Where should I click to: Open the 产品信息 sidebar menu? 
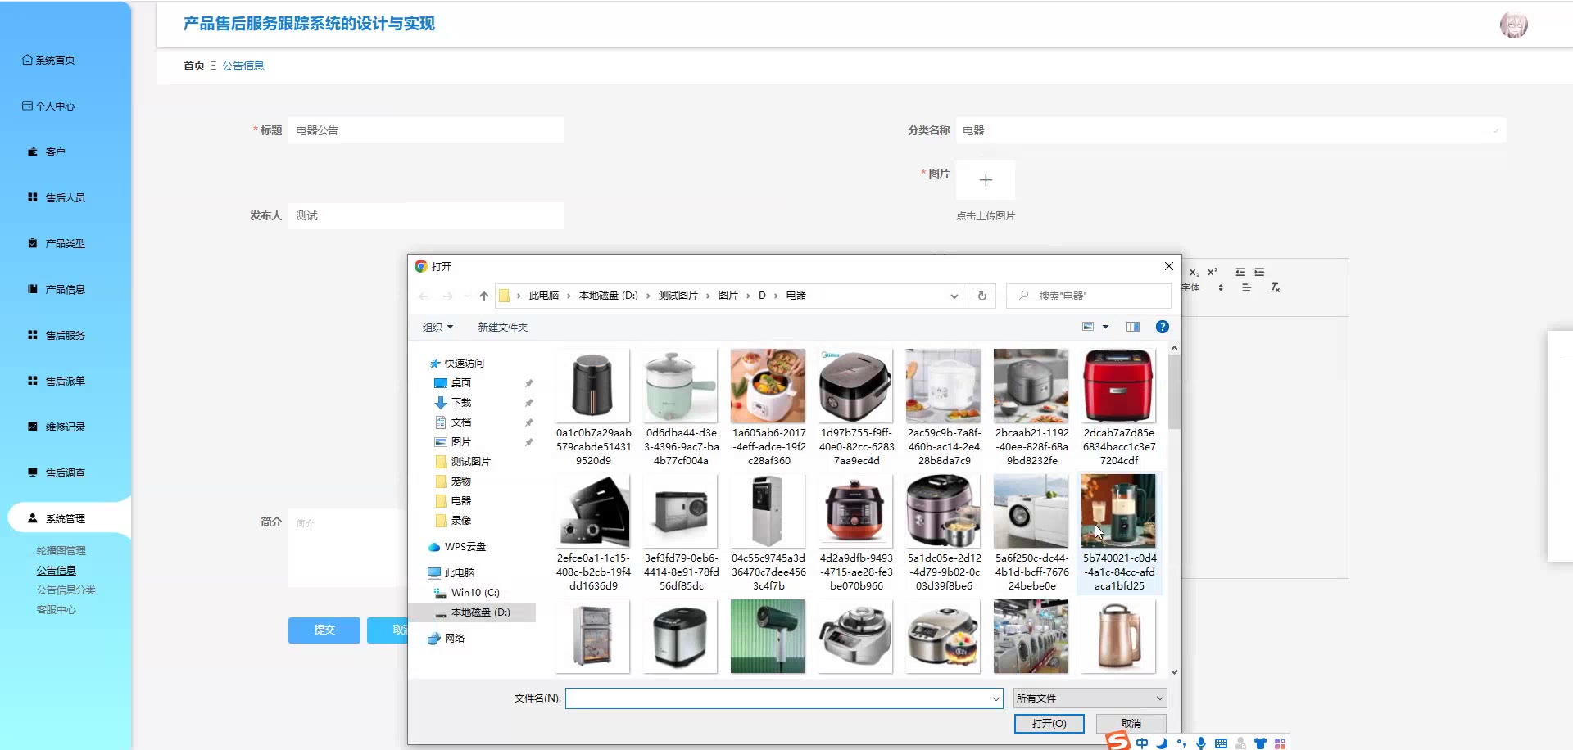[x=57, y=289]
